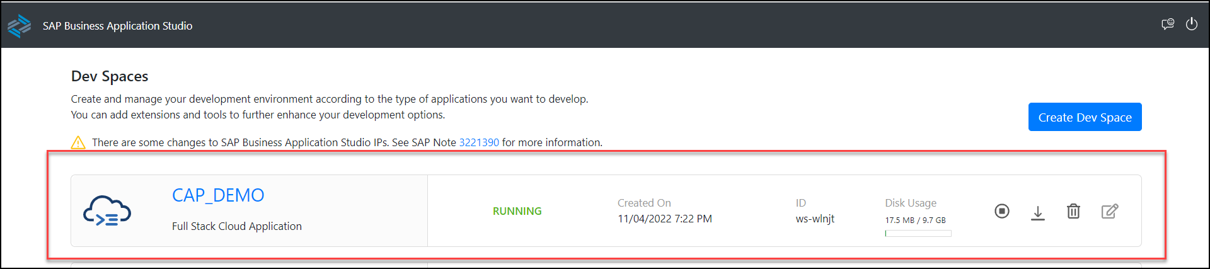Click the yellow warning triangle icon
This screenshot has height=269, width=1210.
tap(78, 142)
